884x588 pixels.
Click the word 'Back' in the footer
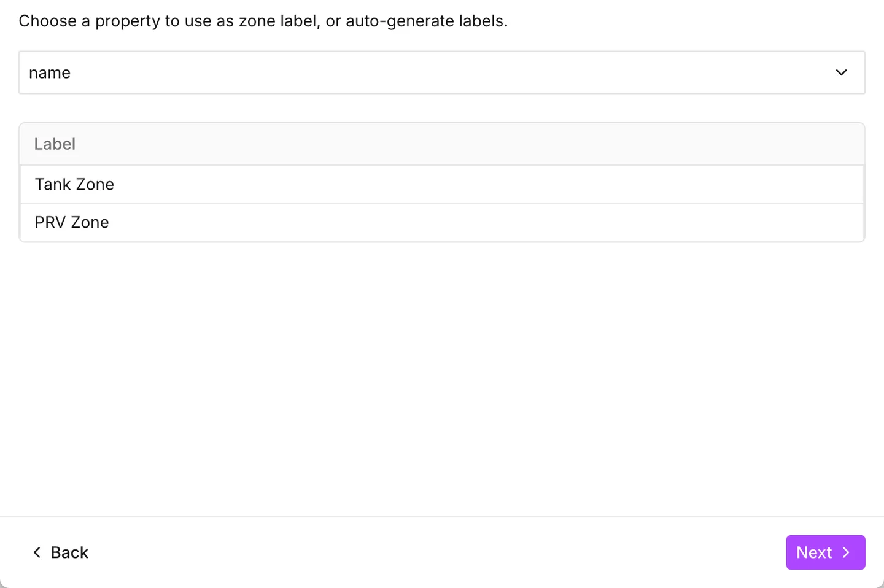click(69, 552)
